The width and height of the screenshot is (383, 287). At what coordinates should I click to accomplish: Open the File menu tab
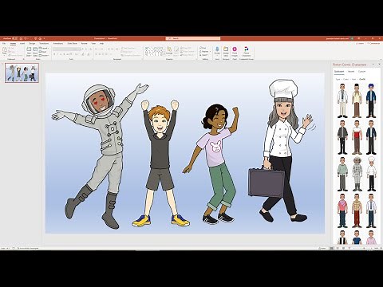tap(4, 43)
